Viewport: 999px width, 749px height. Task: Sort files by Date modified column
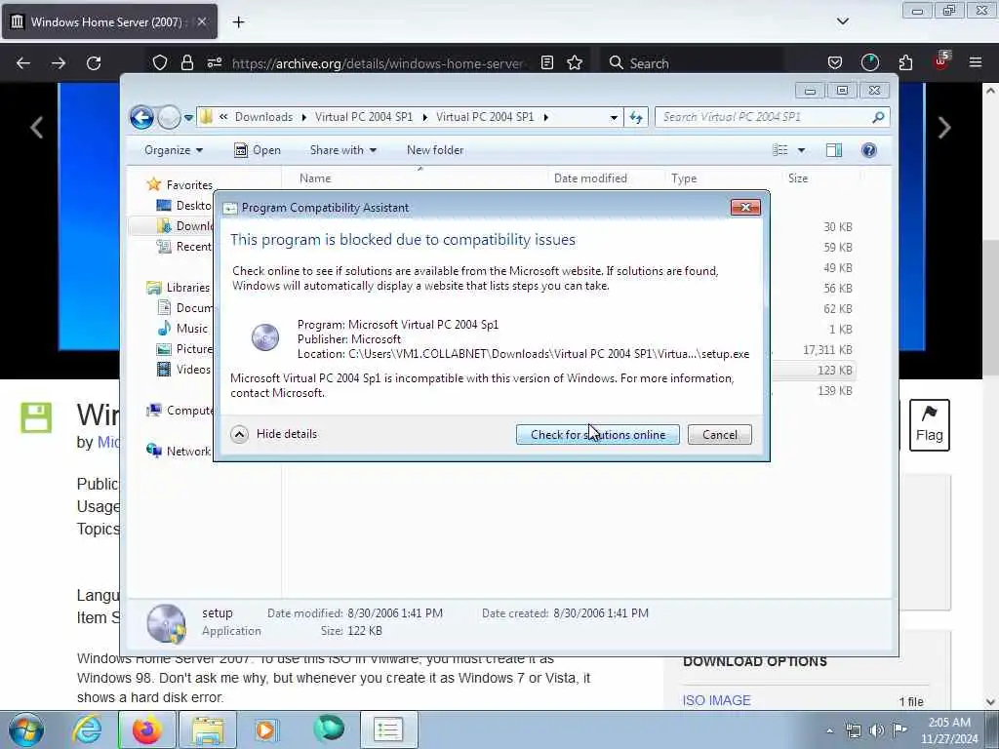tap(590, 178)
